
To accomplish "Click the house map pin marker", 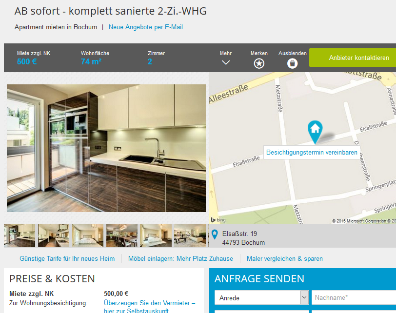I will (x=315, y=132).
